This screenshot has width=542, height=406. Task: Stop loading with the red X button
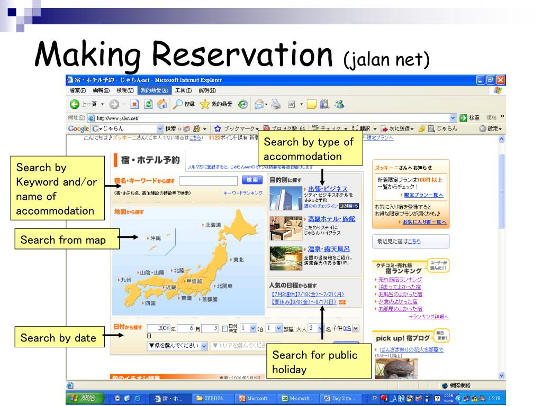tap(134, 104)
